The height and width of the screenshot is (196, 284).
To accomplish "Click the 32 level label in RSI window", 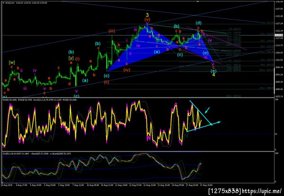I will click(x=276, y=134).
